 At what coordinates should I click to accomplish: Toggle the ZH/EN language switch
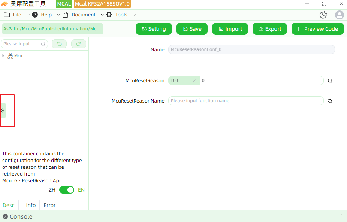[67, 190]
